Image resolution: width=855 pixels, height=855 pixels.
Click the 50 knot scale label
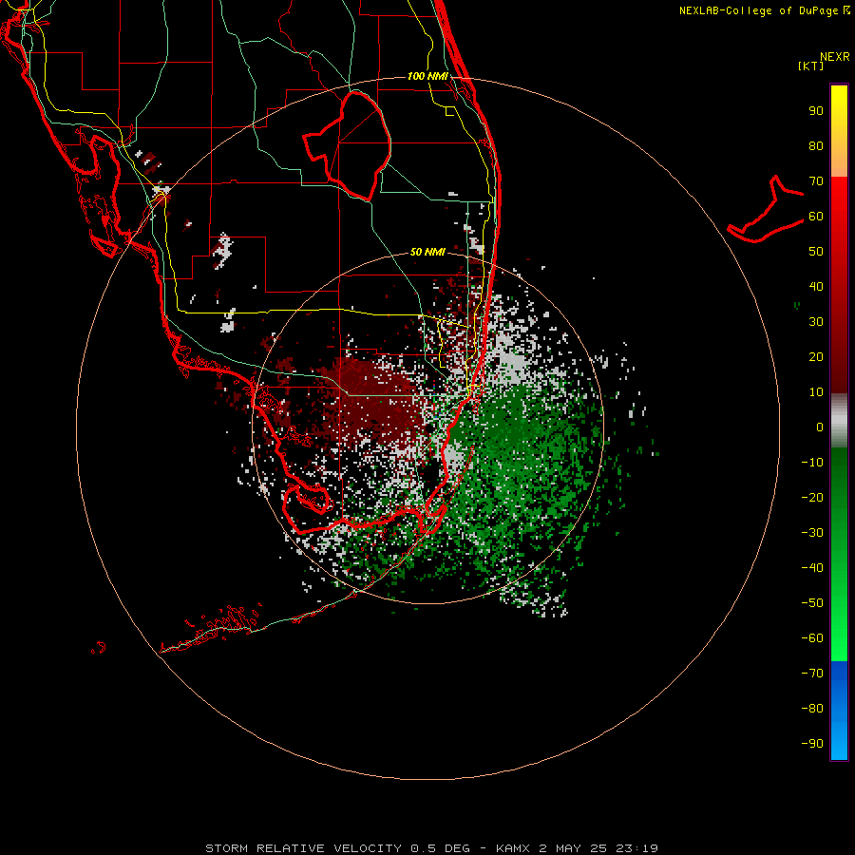816,252
